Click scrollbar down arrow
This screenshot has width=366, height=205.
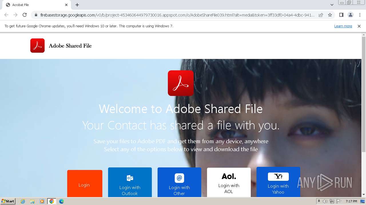(x=364, y=195)
